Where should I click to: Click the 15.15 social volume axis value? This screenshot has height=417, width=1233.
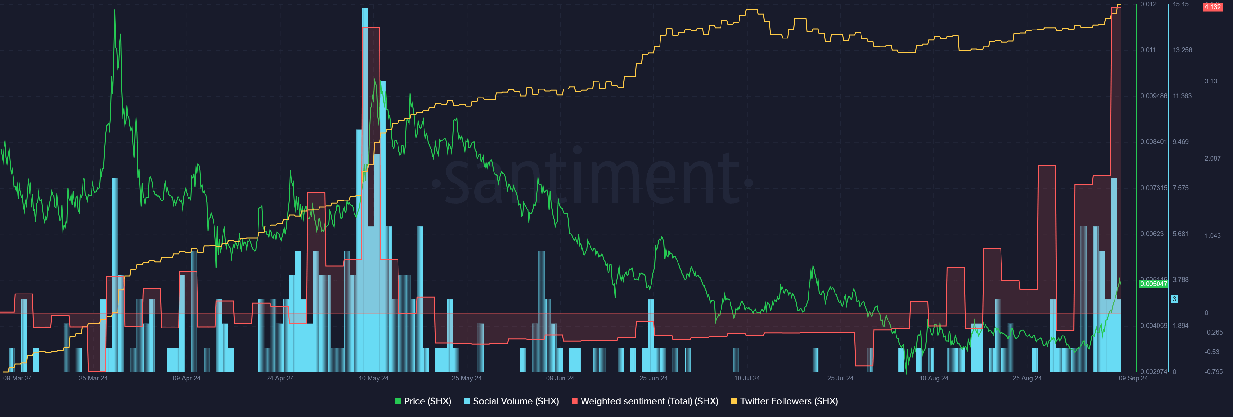1180,4
